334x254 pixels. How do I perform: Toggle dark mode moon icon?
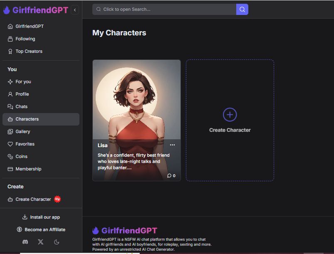tap(57, 242)
